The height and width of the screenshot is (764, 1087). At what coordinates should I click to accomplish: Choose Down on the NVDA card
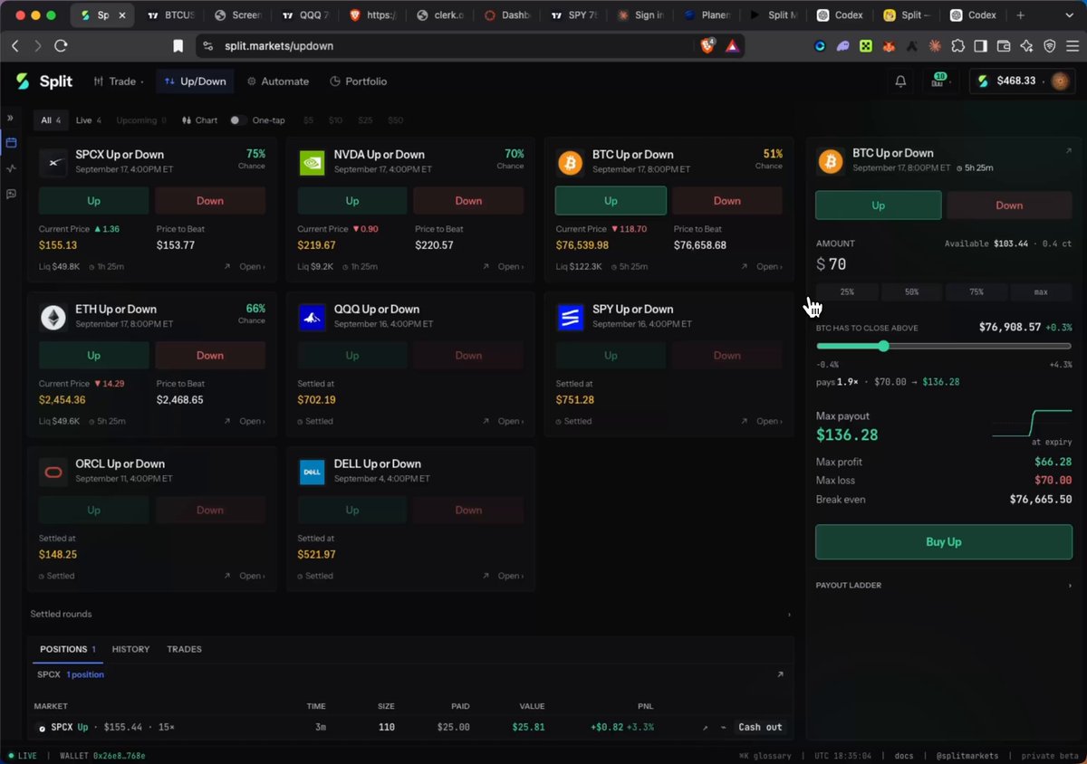(468, 201)
